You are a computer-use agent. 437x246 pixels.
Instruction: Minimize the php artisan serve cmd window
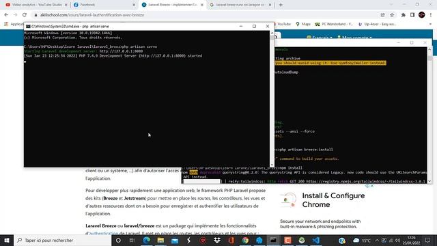pyautogui.click(x=241, y=26)
